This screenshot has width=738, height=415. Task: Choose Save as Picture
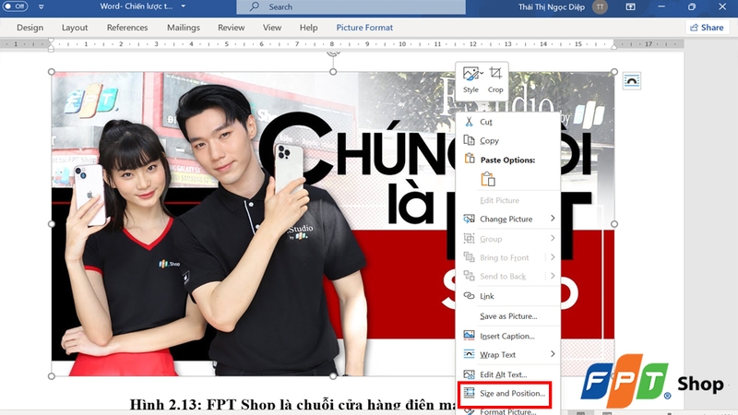coord(508,316)
